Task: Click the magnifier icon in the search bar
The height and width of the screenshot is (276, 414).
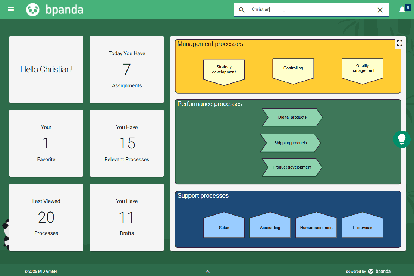Action: [242, 10]
